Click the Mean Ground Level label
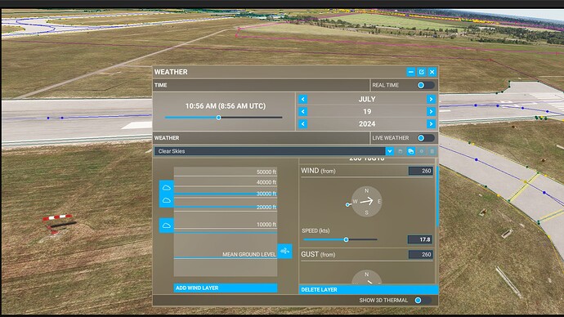The width and height of the screenshot is (564, 317). tap(249, 254)
